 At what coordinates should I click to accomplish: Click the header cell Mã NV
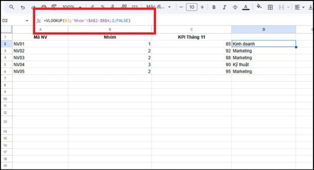tap(40, 37)
